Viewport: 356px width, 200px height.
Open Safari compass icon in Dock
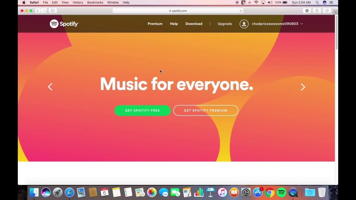click(70, 192)
